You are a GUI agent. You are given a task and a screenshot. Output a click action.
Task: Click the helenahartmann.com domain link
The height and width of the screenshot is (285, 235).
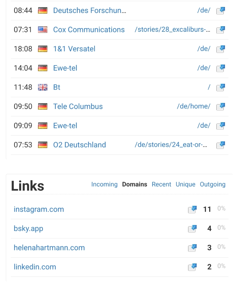49,248
